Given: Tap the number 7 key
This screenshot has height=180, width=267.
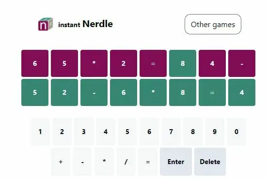Looking at the screenshot, I should [171, 132].
